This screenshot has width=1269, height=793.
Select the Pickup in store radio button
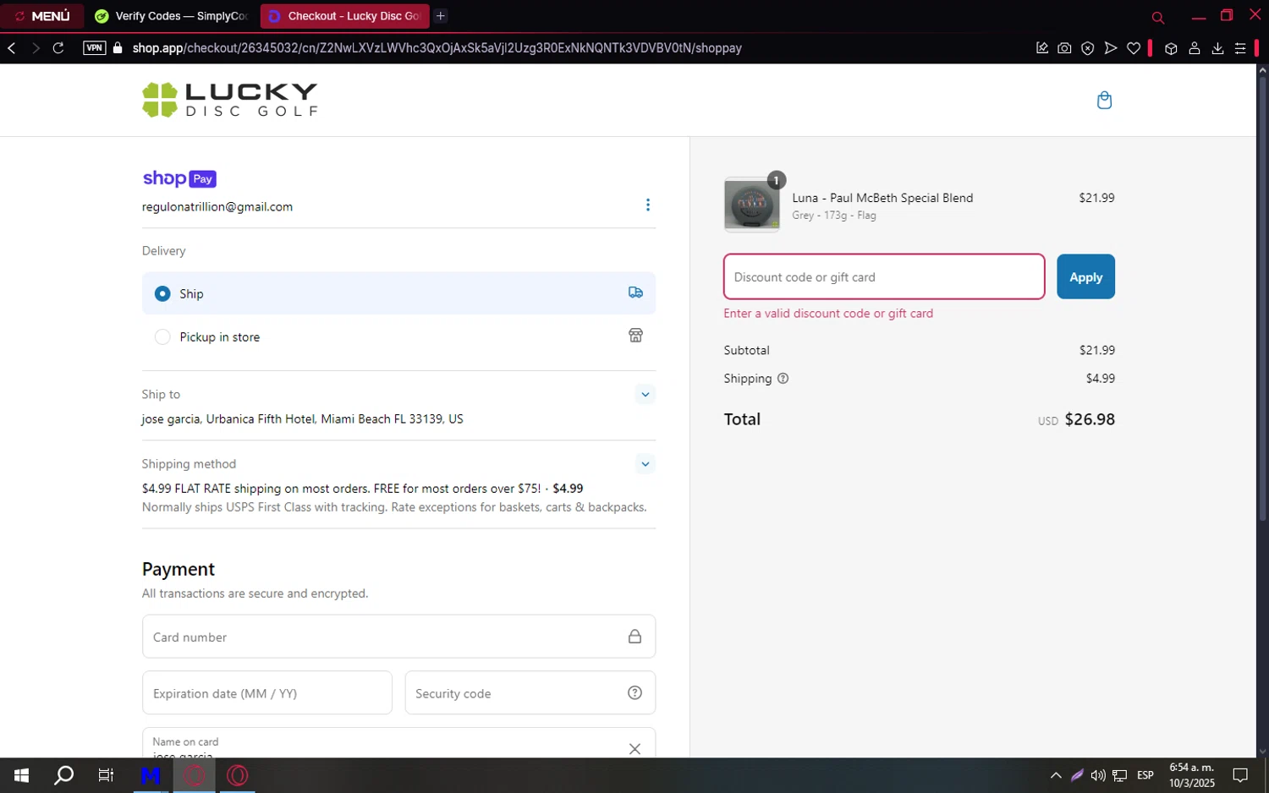click(x=162, y=336)
